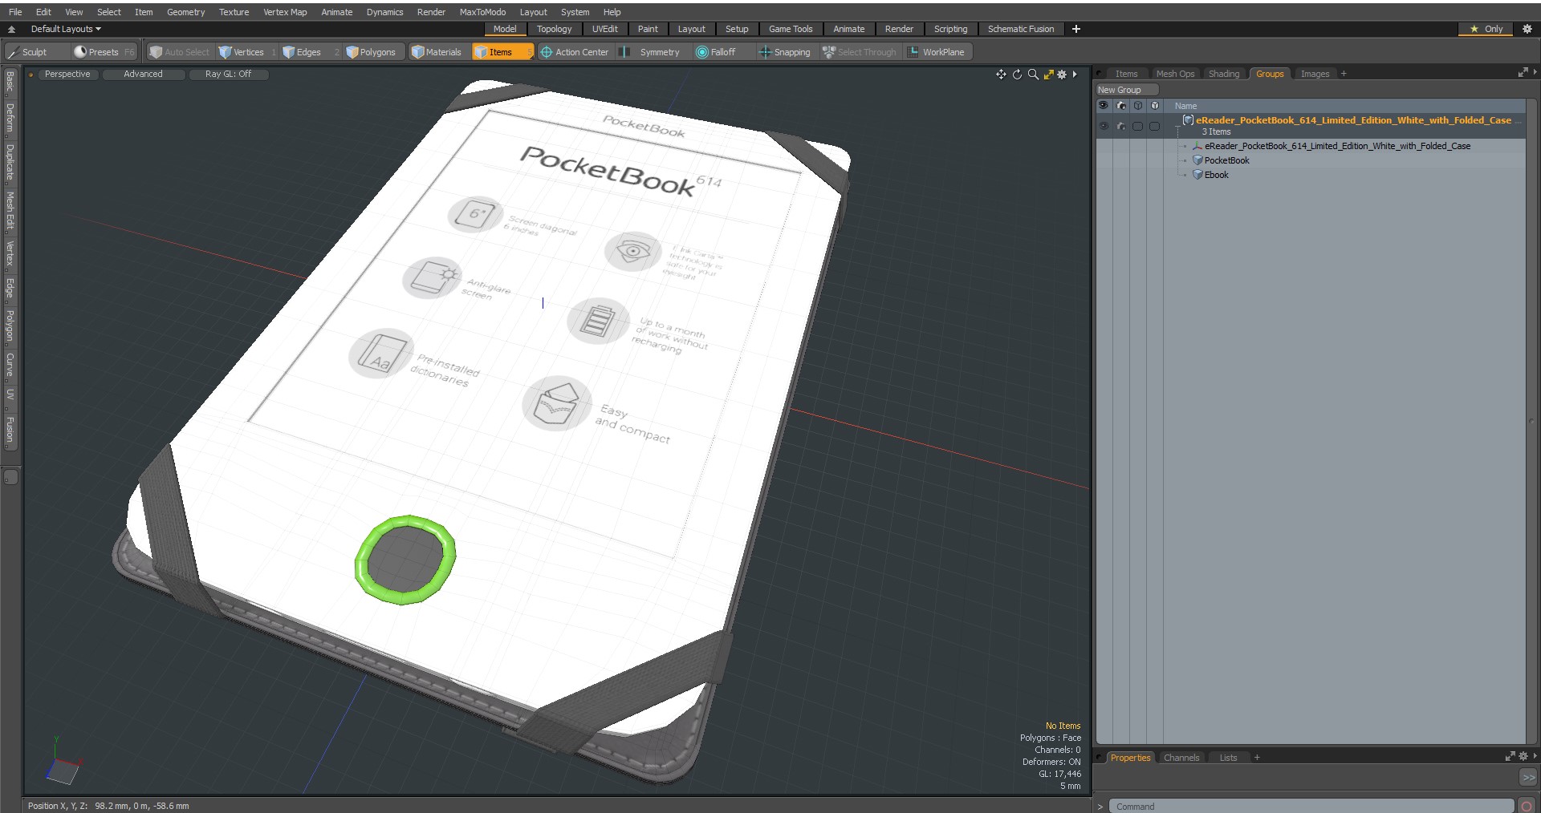Toggle Symmetry
The width and height of the screenshot is (1541, 813).
click(652, 52)
